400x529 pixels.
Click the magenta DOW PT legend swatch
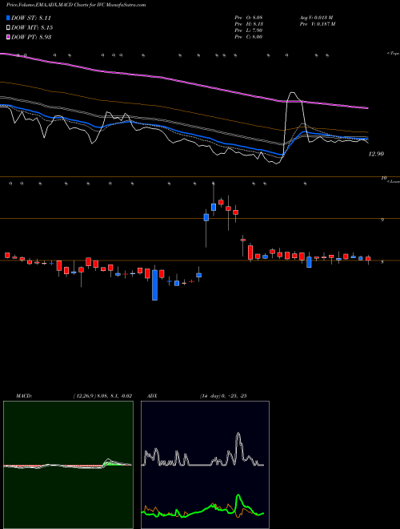click(x=9, y=37)
